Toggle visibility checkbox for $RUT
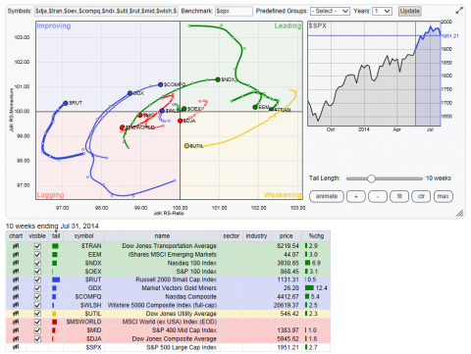471x354 pixels. click(37, 279)
